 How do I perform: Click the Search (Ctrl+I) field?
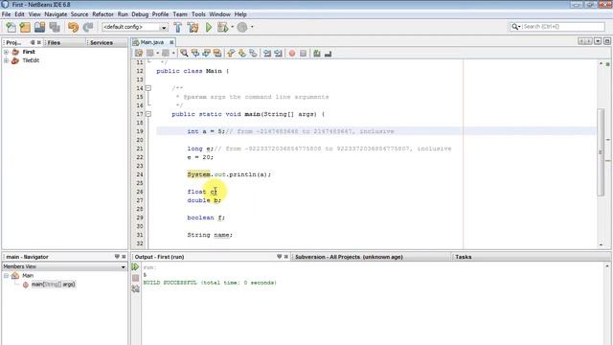tap(557, 27)
